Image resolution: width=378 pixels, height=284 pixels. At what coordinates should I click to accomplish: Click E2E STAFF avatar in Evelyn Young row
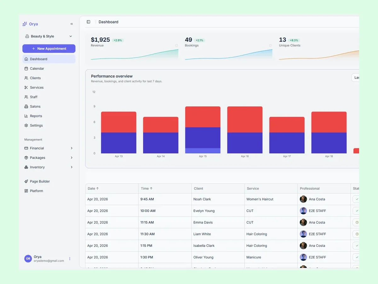click(x=303, y=211)
